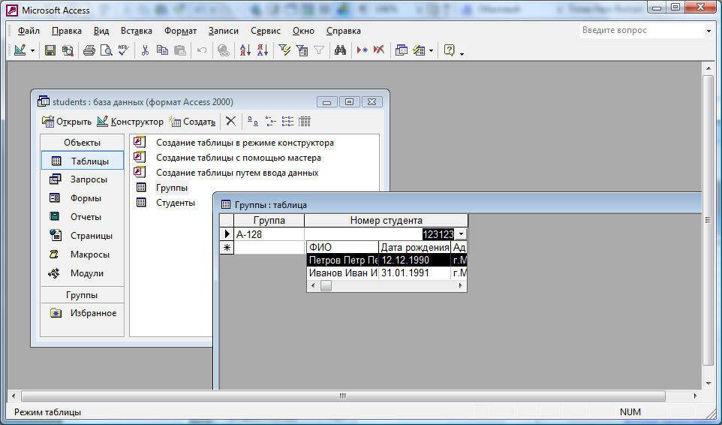The width and height of the screenshot is (722, 425).
Task: Open file search icon next to save
Action: coord(68,50)
